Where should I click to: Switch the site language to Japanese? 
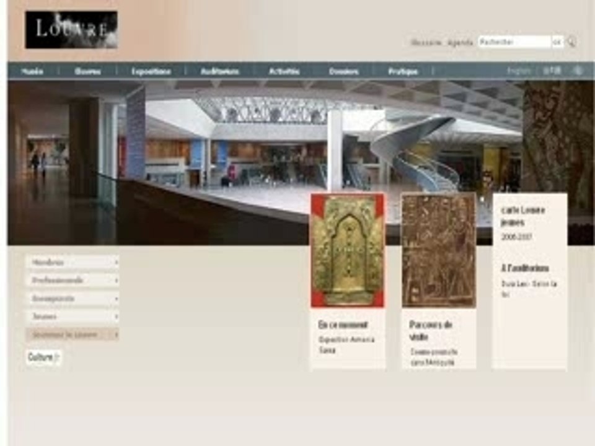552,71
